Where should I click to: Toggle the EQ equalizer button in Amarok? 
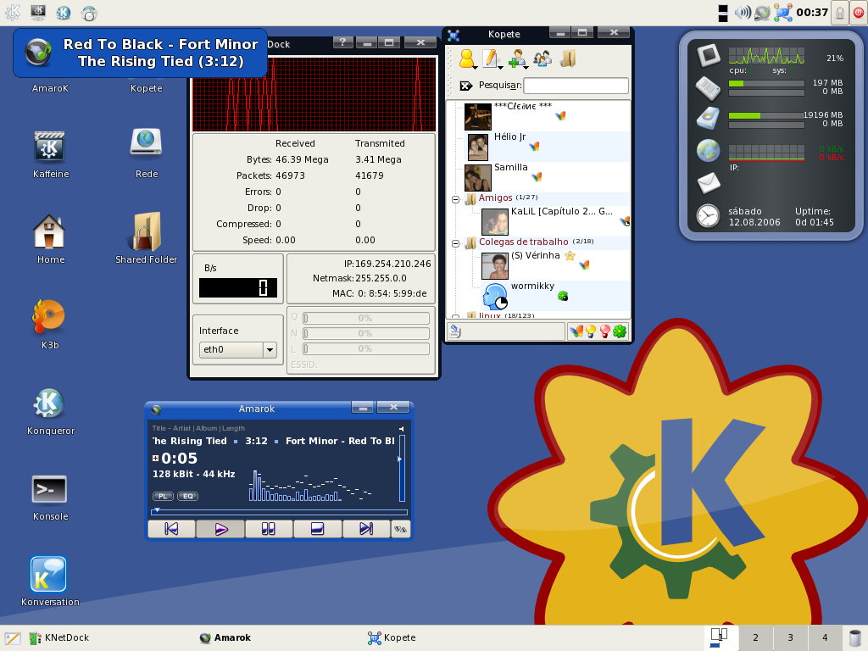pos(187,496)
